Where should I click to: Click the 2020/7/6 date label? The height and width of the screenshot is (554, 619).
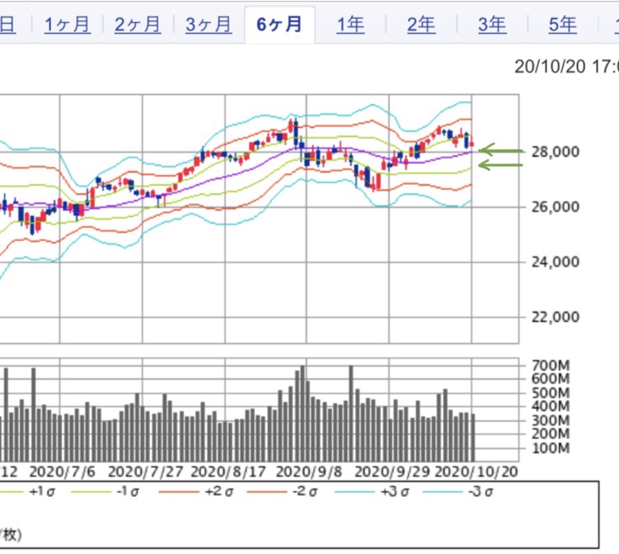coord(63,472)
